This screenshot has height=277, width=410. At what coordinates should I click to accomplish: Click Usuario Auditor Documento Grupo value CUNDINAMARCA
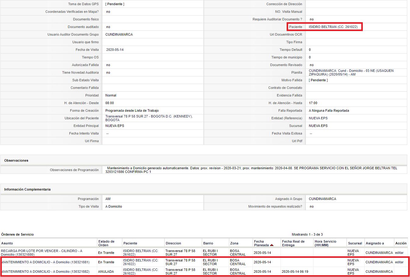119,34
